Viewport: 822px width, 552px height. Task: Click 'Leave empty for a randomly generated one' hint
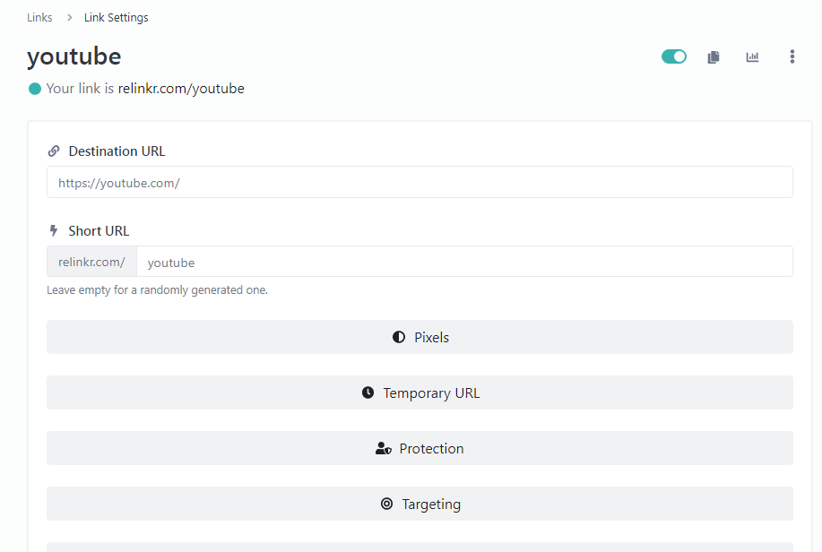click(157, 290)
